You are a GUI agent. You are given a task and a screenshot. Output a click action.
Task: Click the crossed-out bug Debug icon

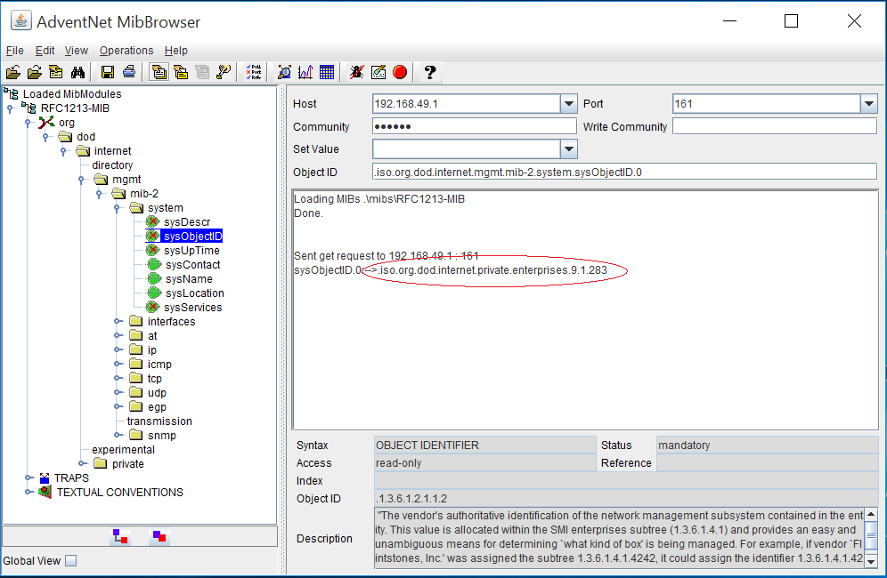pos(356,72)
